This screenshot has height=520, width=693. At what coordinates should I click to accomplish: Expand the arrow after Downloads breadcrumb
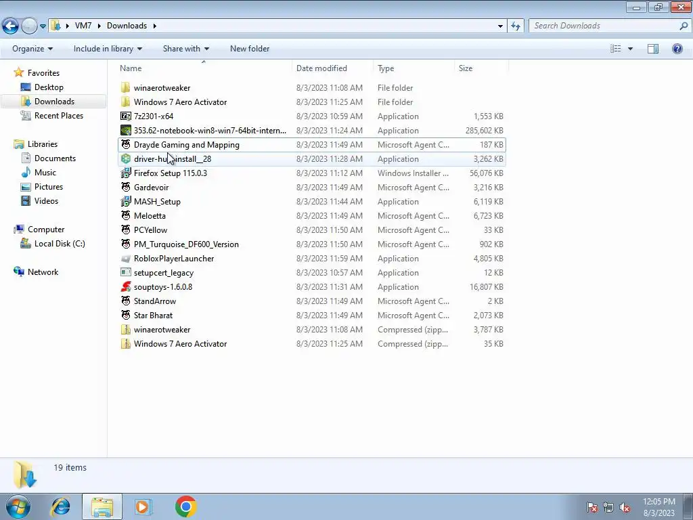[x=155, y=26]
